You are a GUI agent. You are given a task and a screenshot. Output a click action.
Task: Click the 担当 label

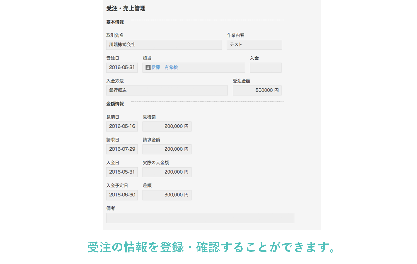pyautogui.click(x=147, y=58)
